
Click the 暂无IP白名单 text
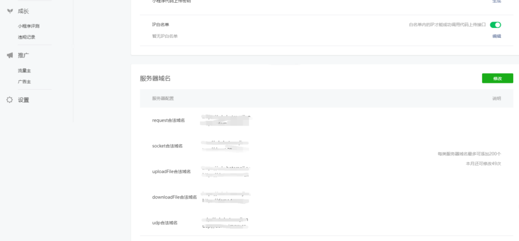tap(165, 36)
